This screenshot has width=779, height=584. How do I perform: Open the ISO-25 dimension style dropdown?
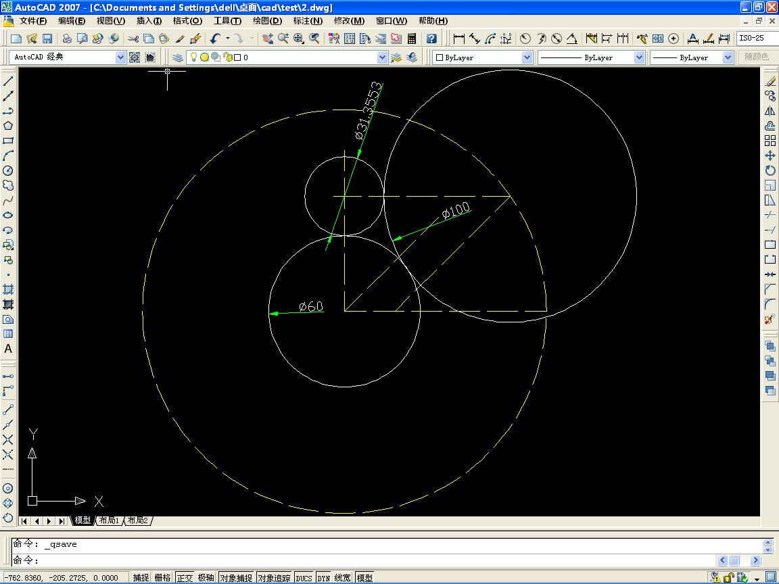757,39
